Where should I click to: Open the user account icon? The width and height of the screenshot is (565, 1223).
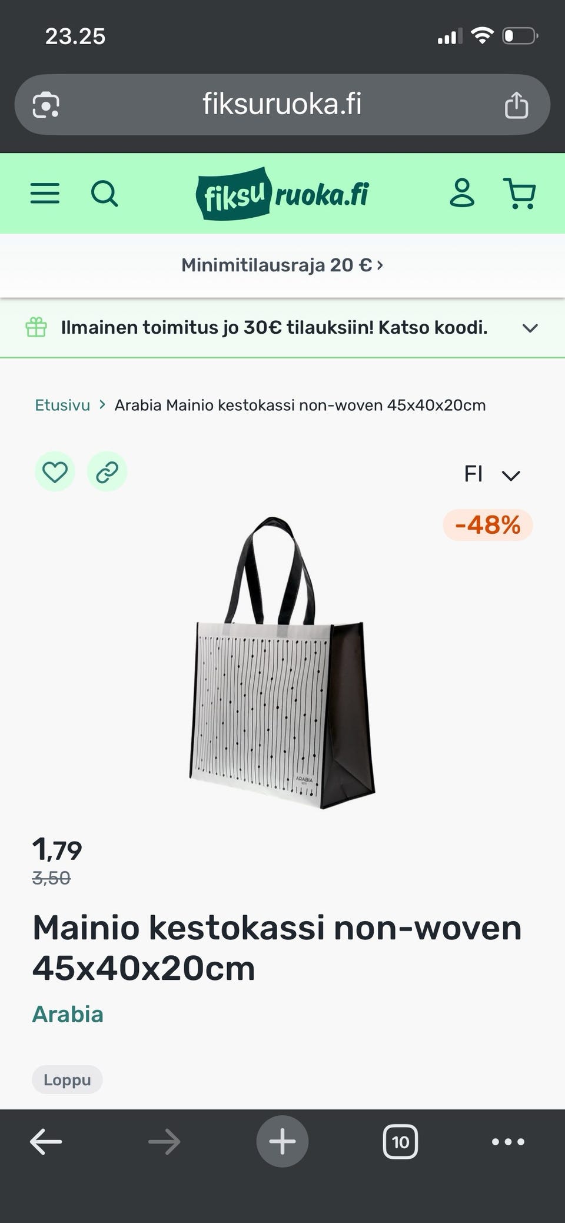coord(462,193)
